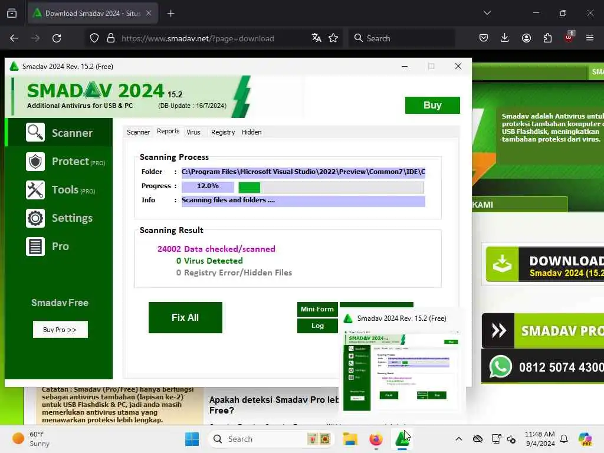
Task: Open the list all tabs dropdown
Action: [487, 13]
